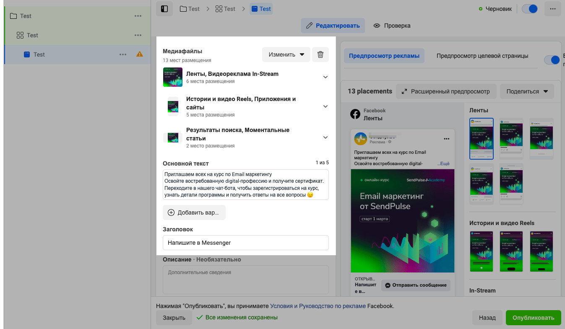Open more options menu in top right
Screen dimensions: 565x329
(x=552, y=9)
